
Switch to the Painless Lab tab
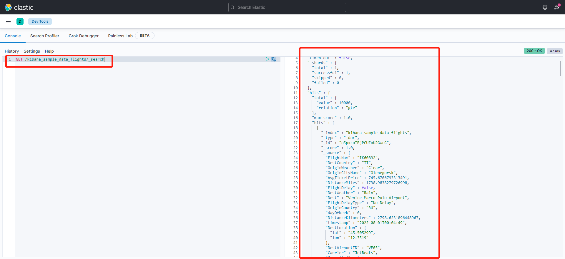coord(120,36)
